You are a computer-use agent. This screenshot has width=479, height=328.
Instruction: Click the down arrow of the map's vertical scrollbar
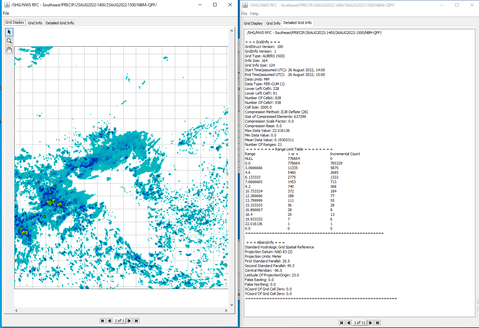232,305
